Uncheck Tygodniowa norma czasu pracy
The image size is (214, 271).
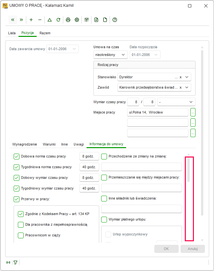tap(17, 167)
